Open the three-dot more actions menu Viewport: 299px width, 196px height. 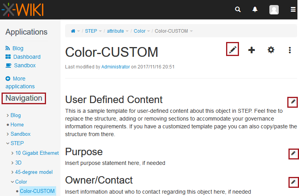click(x=290, y=50)
